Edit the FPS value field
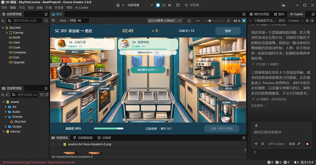Viewport: 316px width, 165px height. pos(83,21)
